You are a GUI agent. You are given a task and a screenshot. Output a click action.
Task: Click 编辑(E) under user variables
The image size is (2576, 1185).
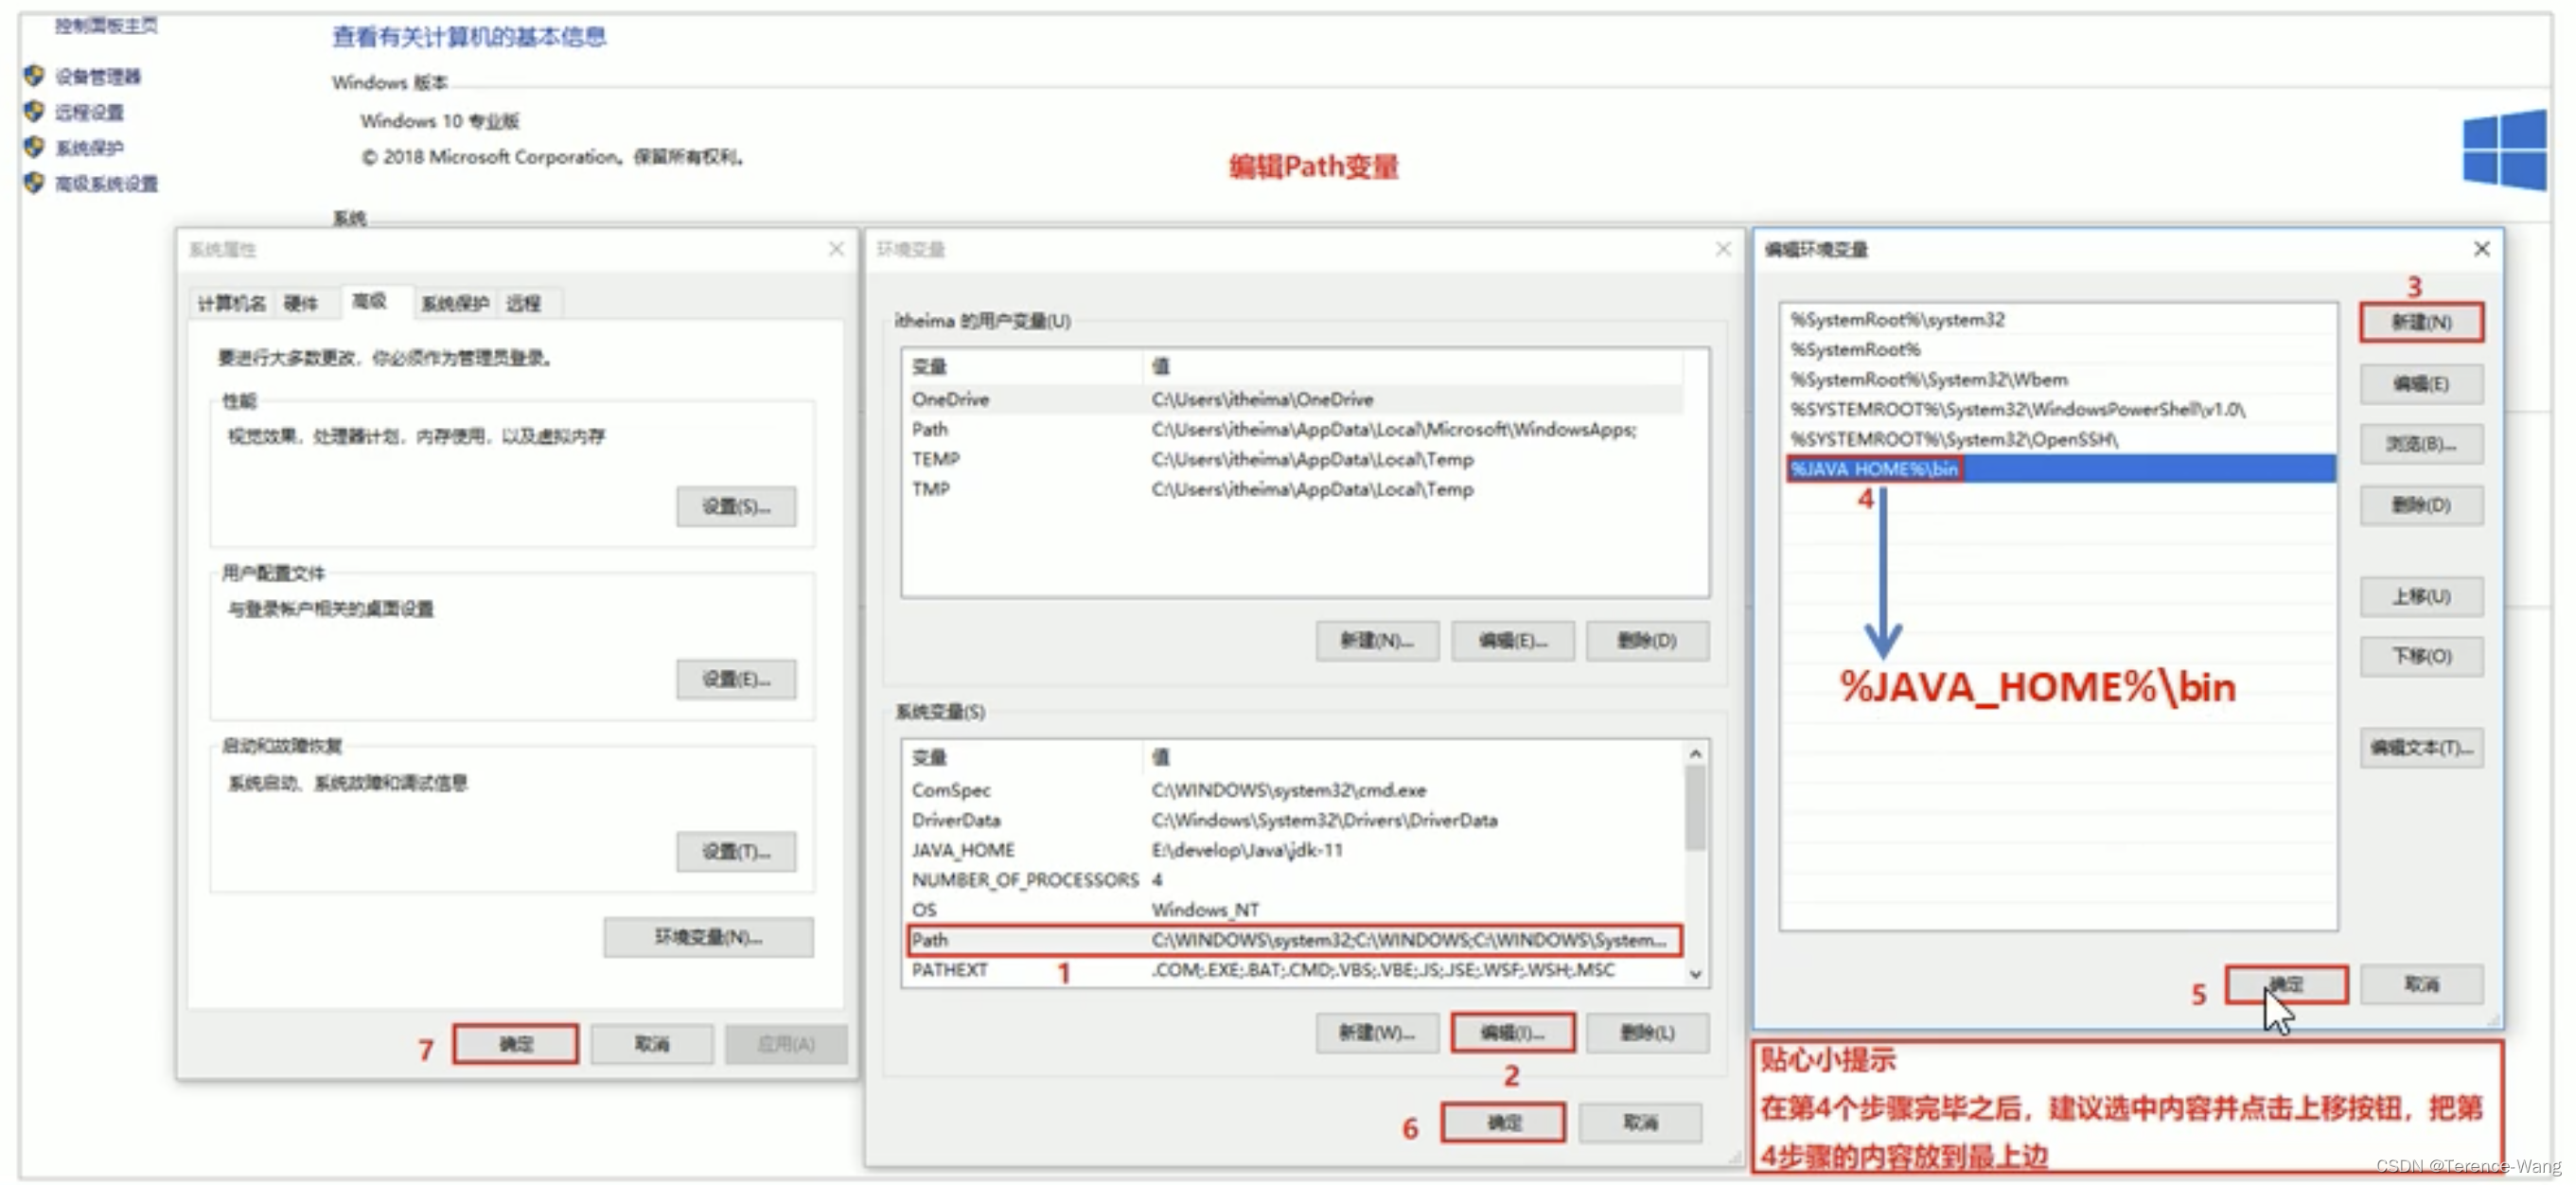point(1512,641)
